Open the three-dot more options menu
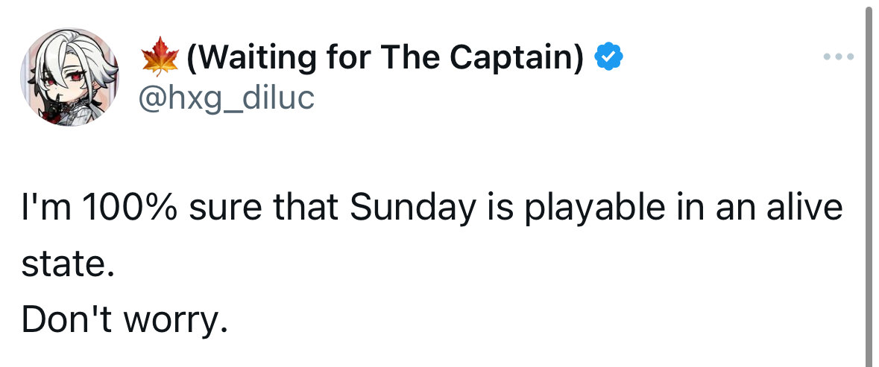Image resolution: width=879 pixels, height=367 pixels. 839,57
